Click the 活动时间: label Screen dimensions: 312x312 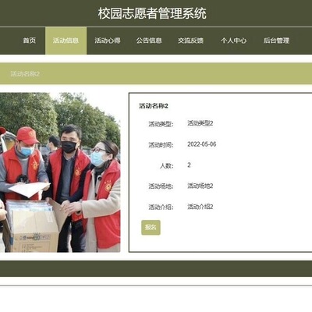161,144
